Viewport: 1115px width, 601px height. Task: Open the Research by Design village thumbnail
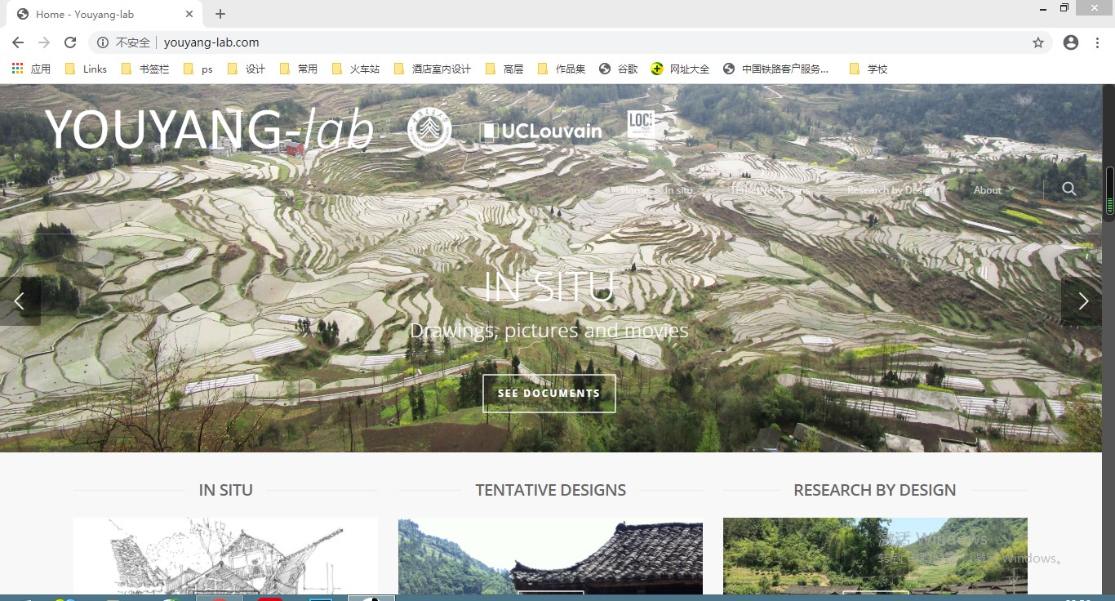[875, 556]
